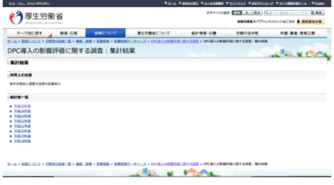The width and height of the screenshot is (334, 185).
Task: Open the 報道・広報 navigation tab
Action: tap(69, 33)
